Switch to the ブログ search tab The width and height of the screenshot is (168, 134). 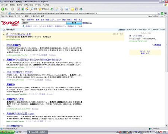pyautogui.click(x=59, y=20)
